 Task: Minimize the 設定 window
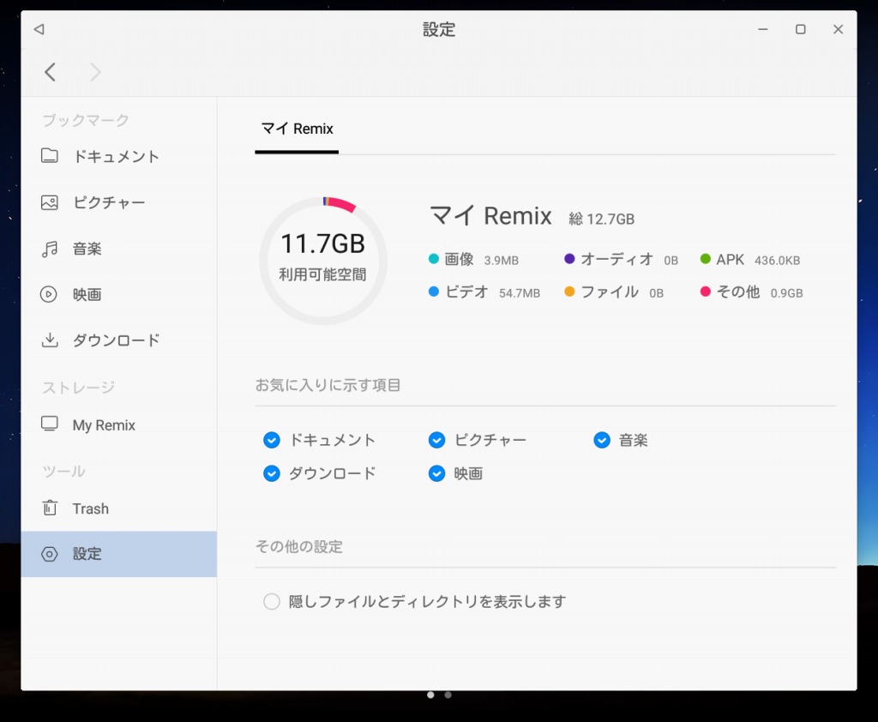(x=762, y=29)
